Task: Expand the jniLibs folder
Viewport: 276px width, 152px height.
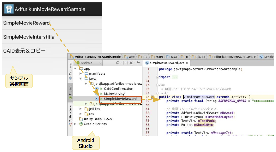Action: tap(80, 109)
